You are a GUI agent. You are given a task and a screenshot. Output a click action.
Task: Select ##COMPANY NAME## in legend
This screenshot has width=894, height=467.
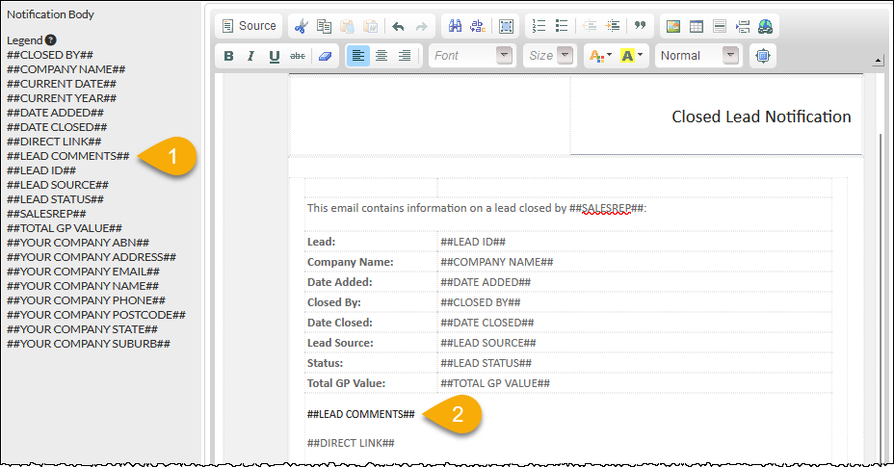pyautogui.click(x=66, y=69)
